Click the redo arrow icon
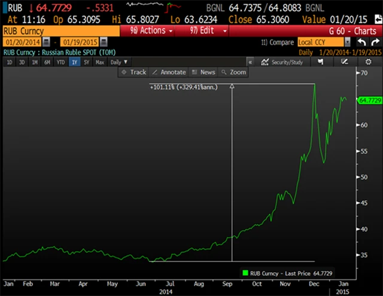 click(x=374, y=42)
